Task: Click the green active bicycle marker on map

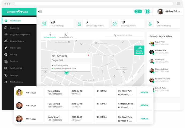Action: pyautogui.click(x=66, y=72)
